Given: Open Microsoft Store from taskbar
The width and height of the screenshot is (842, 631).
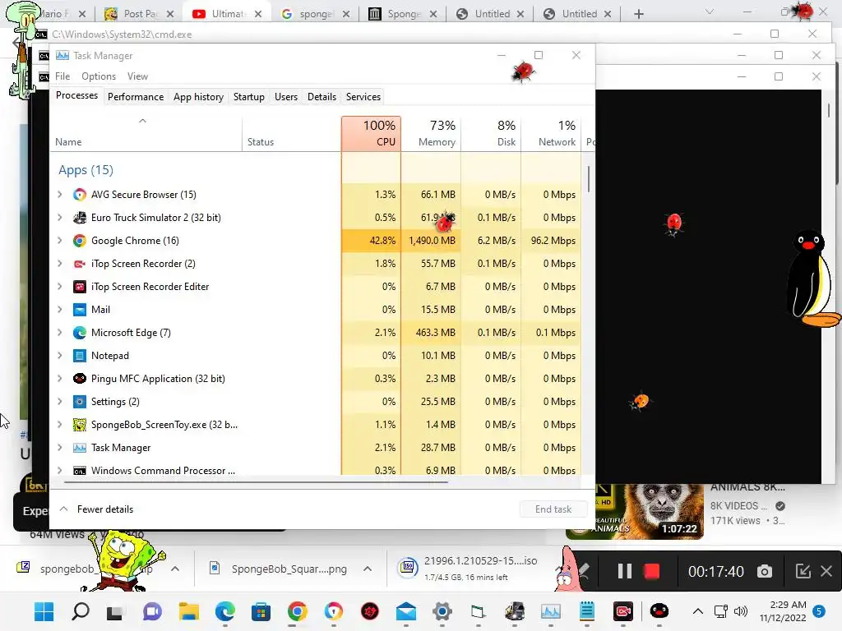Looking at the screenshot, I should click(261, 611).
